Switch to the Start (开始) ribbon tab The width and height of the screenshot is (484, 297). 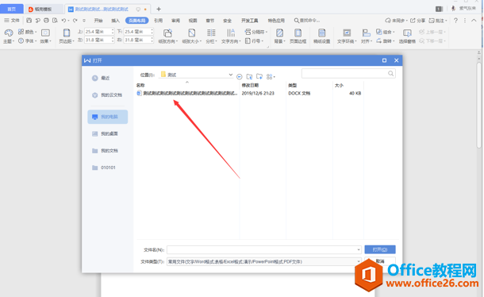tap(98, 21)
